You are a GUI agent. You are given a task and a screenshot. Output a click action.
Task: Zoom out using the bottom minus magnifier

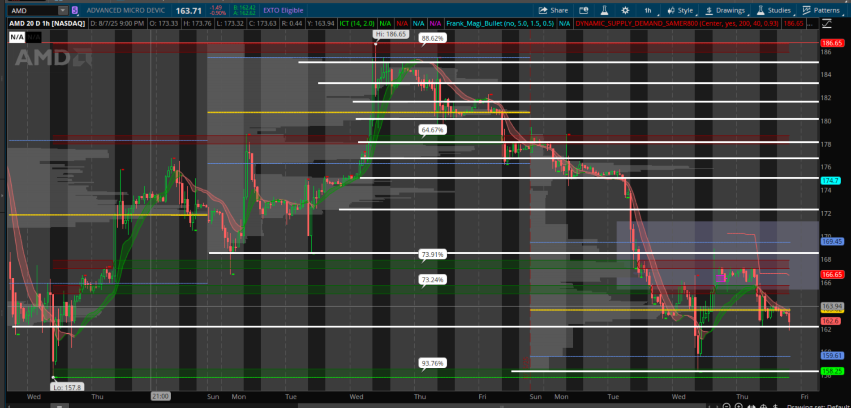coord(726,406)
